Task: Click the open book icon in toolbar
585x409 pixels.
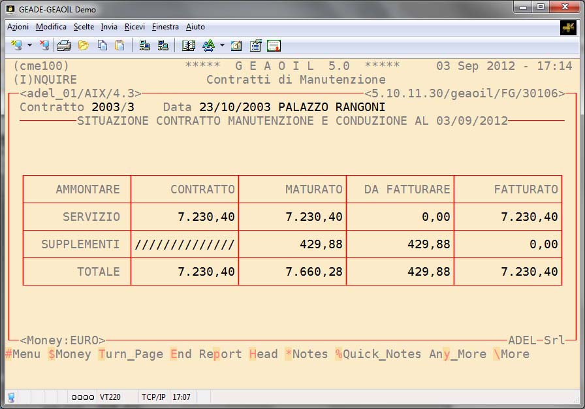Action: pyautogui.click(x=189, y=46)
